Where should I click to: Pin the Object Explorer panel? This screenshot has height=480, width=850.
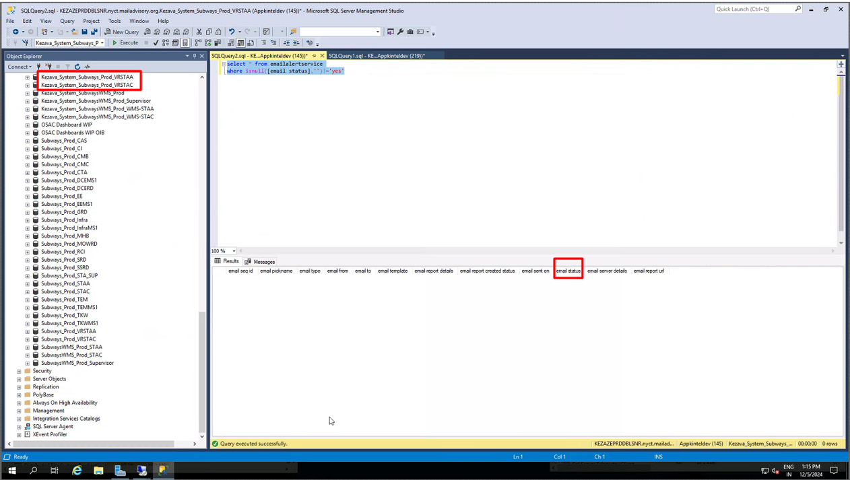[x=195, y=56]
